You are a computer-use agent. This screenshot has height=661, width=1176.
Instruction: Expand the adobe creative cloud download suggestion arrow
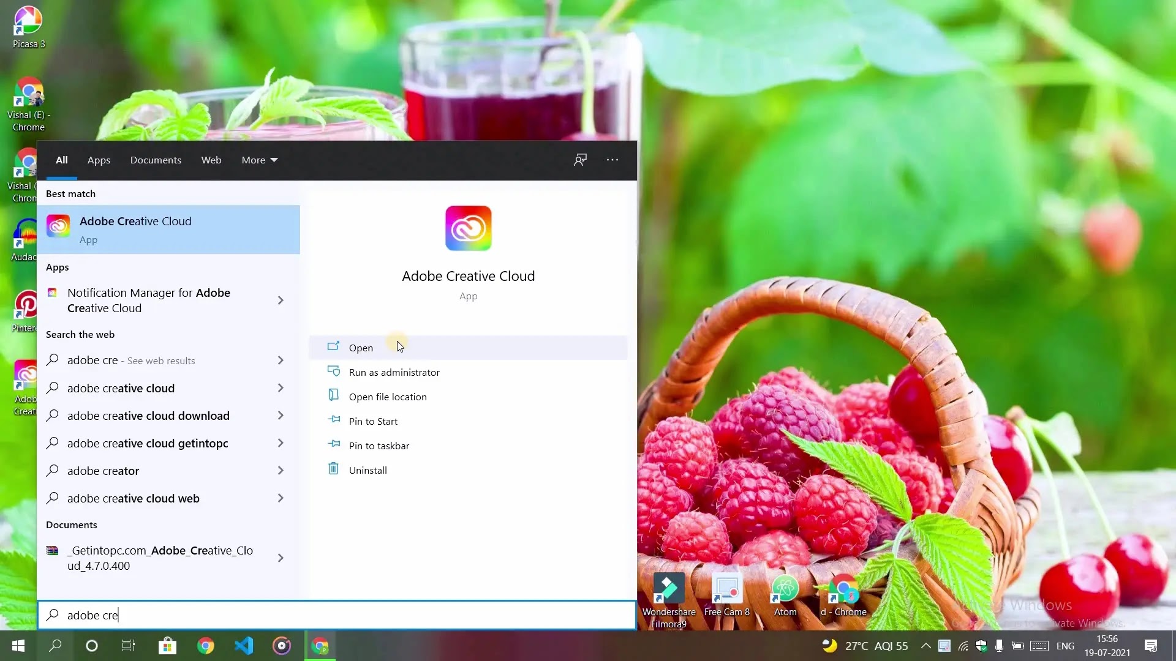coord(281,416)
